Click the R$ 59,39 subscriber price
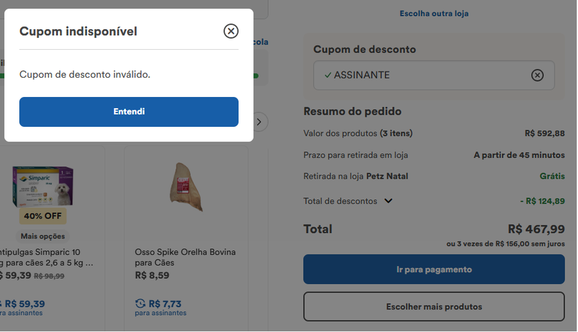The height and width of the screenshot is (332, 578). click(x=27, y=303)
